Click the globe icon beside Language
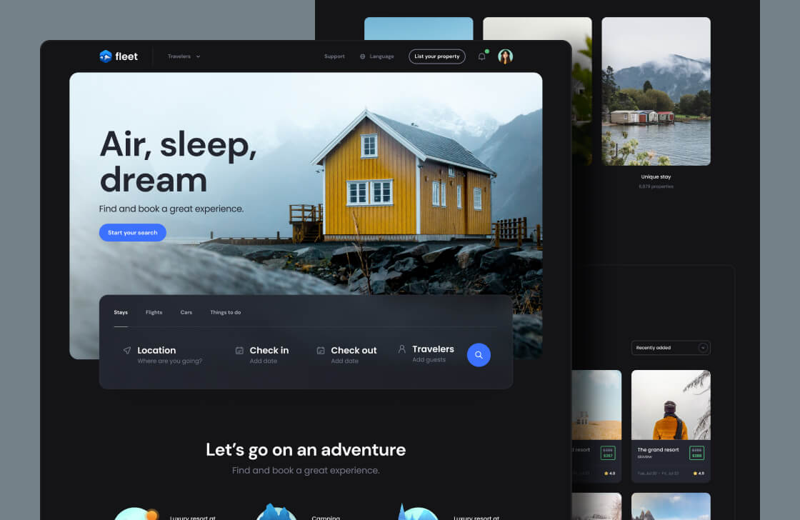Screen dimensions: 800x520 click(x=363, y=56)
